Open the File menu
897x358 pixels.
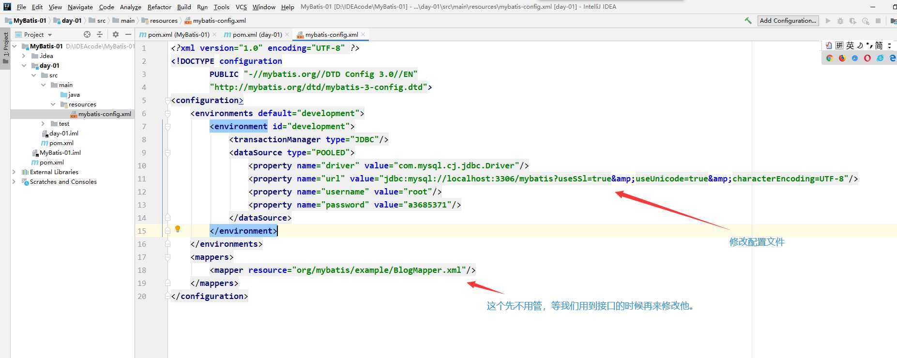click(x=21, y=7)
